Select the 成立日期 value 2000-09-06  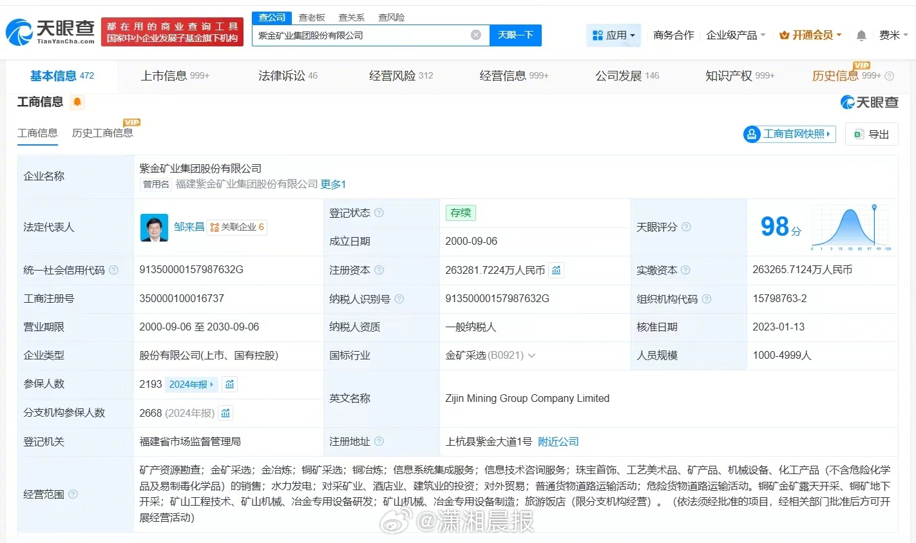point(472,241)
